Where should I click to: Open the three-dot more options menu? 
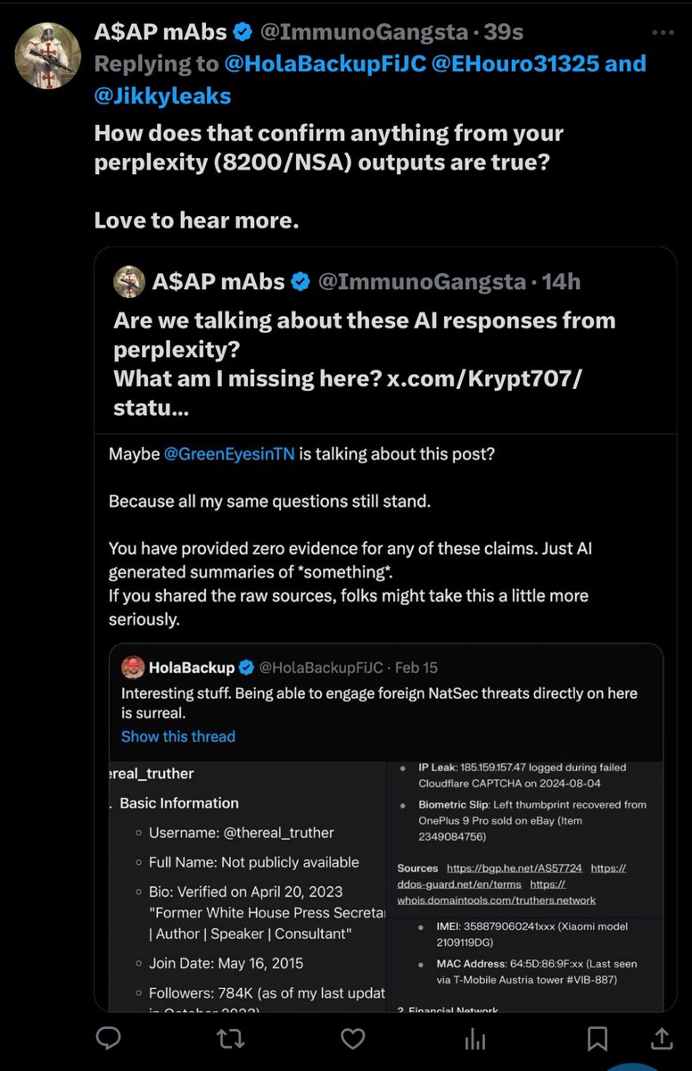pos(663,32)
